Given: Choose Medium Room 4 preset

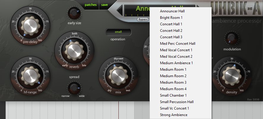Looking at the screenshot, I should click(181, 89).
